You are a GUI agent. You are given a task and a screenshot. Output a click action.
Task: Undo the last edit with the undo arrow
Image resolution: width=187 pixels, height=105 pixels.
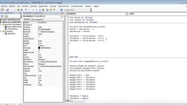(x=25, y=10)
